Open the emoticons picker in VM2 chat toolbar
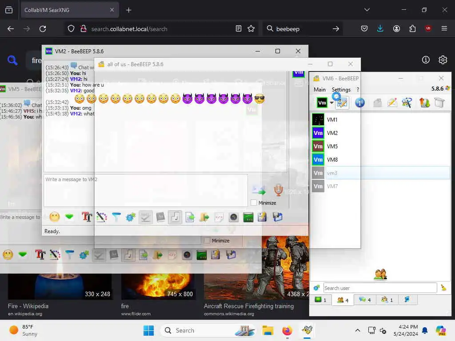The image size is (455, 341). coord(55,217)
